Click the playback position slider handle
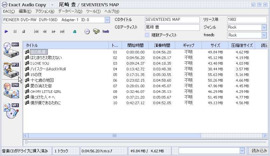This screenshot has width=270, height=156. (26, 142)
